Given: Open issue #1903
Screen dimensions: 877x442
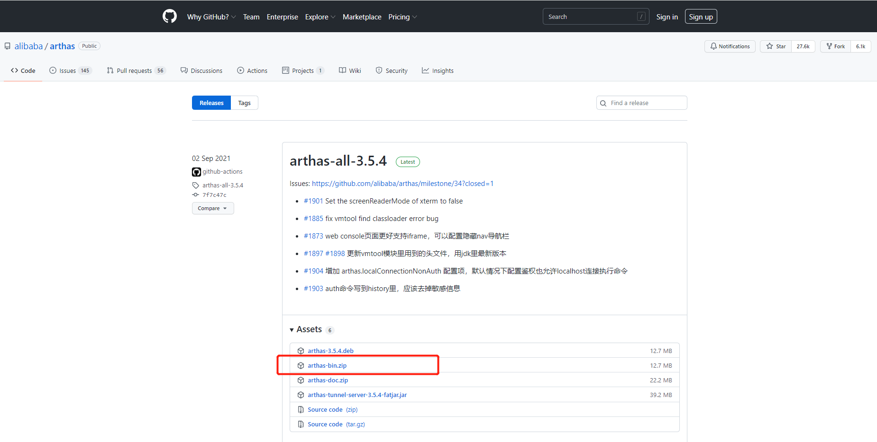Looking at the screenshot, I should point(313,289).
